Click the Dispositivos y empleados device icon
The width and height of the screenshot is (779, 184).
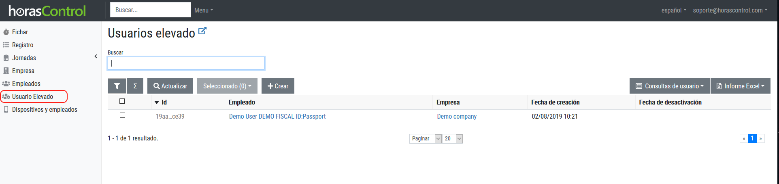point(6,109)
